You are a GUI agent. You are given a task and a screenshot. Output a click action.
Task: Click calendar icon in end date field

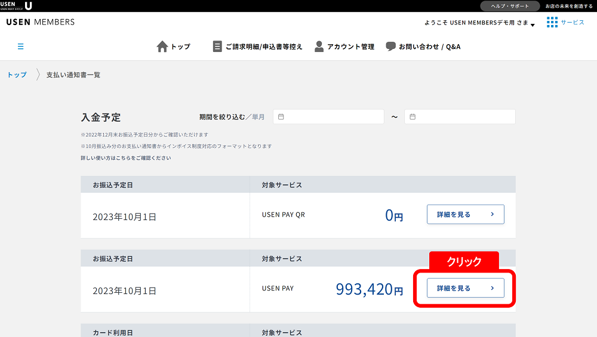click(x=413, y=117)
